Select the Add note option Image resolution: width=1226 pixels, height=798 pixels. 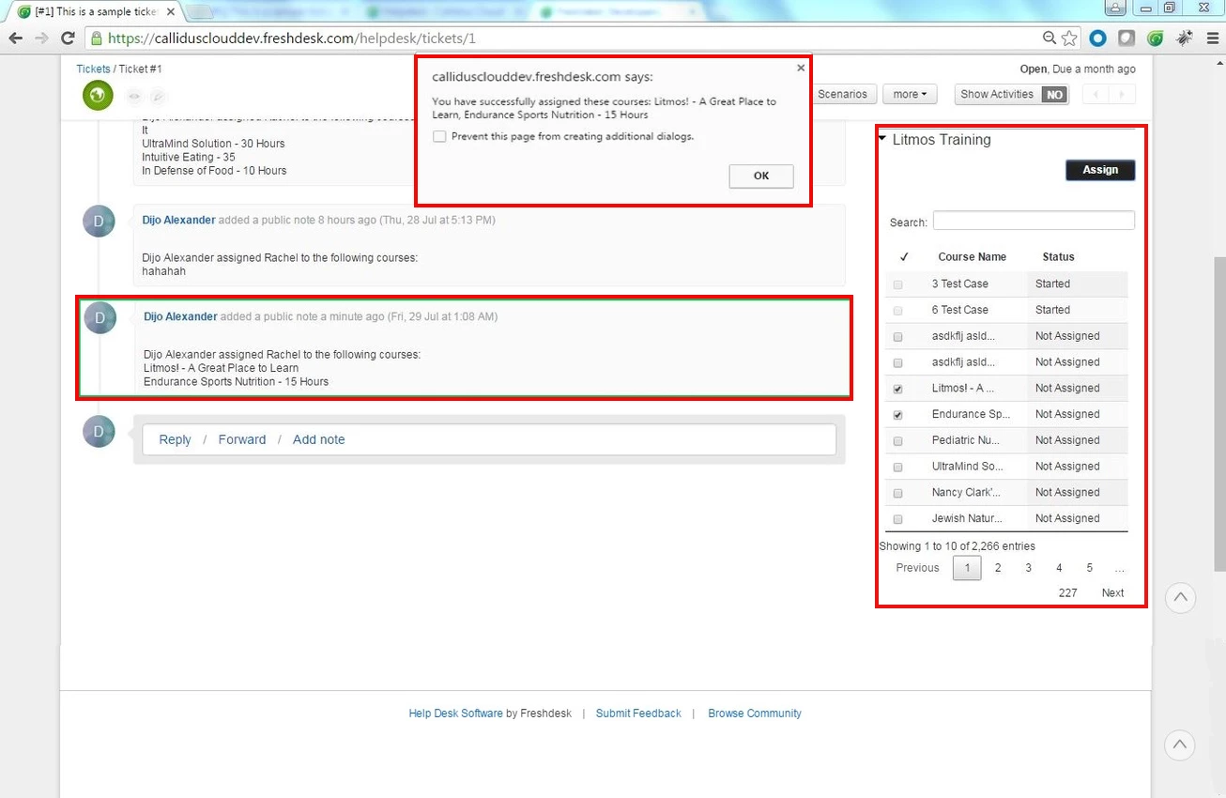pos(318,439)
